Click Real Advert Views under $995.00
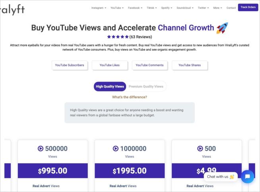The width and height of the screenshot is (260, 192). [46, 186]
